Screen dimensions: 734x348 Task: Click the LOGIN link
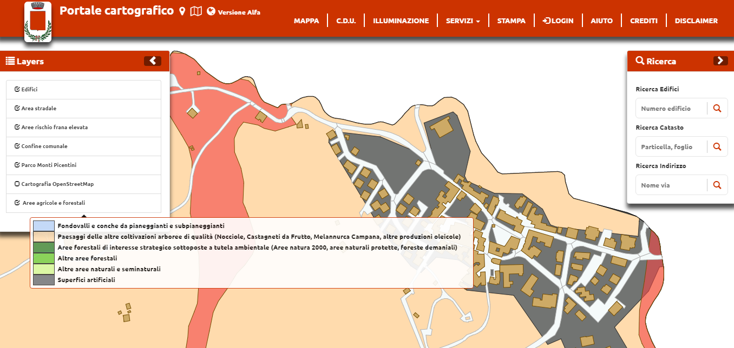(558, 21)
